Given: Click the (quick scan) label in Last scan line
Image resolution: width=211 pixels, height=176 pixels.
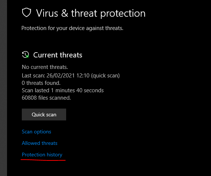Looking at the screenshot, I should [x=105, y=76].
